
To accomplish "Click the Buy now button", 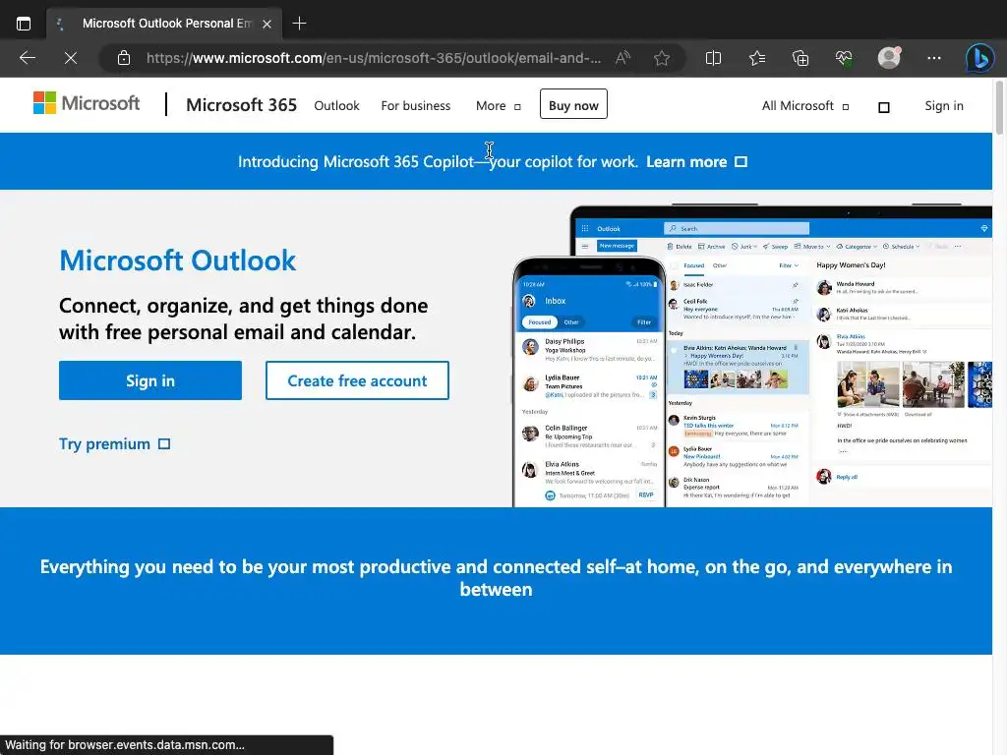I will (x=573, y=104).
